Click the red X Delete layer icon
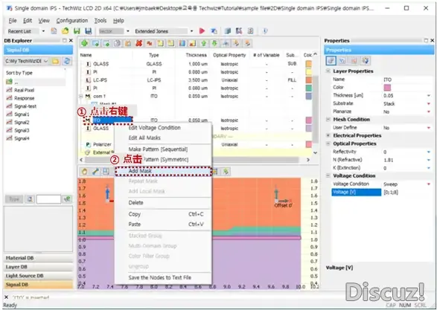The image size is (437, 310). click(x=138, y=43)
